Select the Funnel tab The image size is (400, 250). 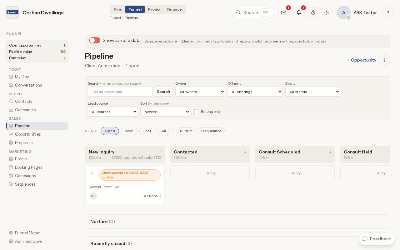[135, 9]
